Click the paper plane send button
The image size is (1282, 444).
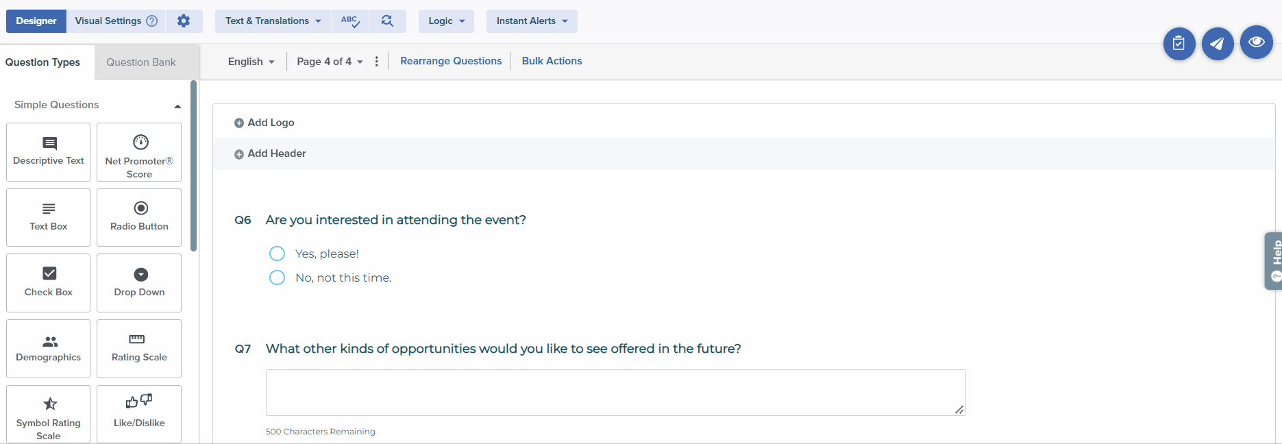pos(1217,44)
